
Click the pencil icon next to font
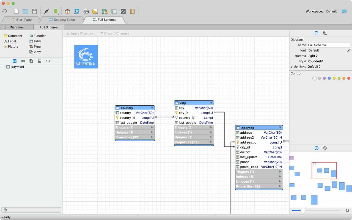point(349,50)
